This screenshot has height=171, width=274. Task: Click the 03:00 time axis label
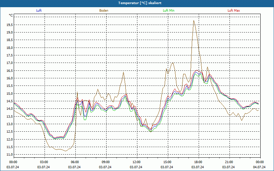point(44,162)
